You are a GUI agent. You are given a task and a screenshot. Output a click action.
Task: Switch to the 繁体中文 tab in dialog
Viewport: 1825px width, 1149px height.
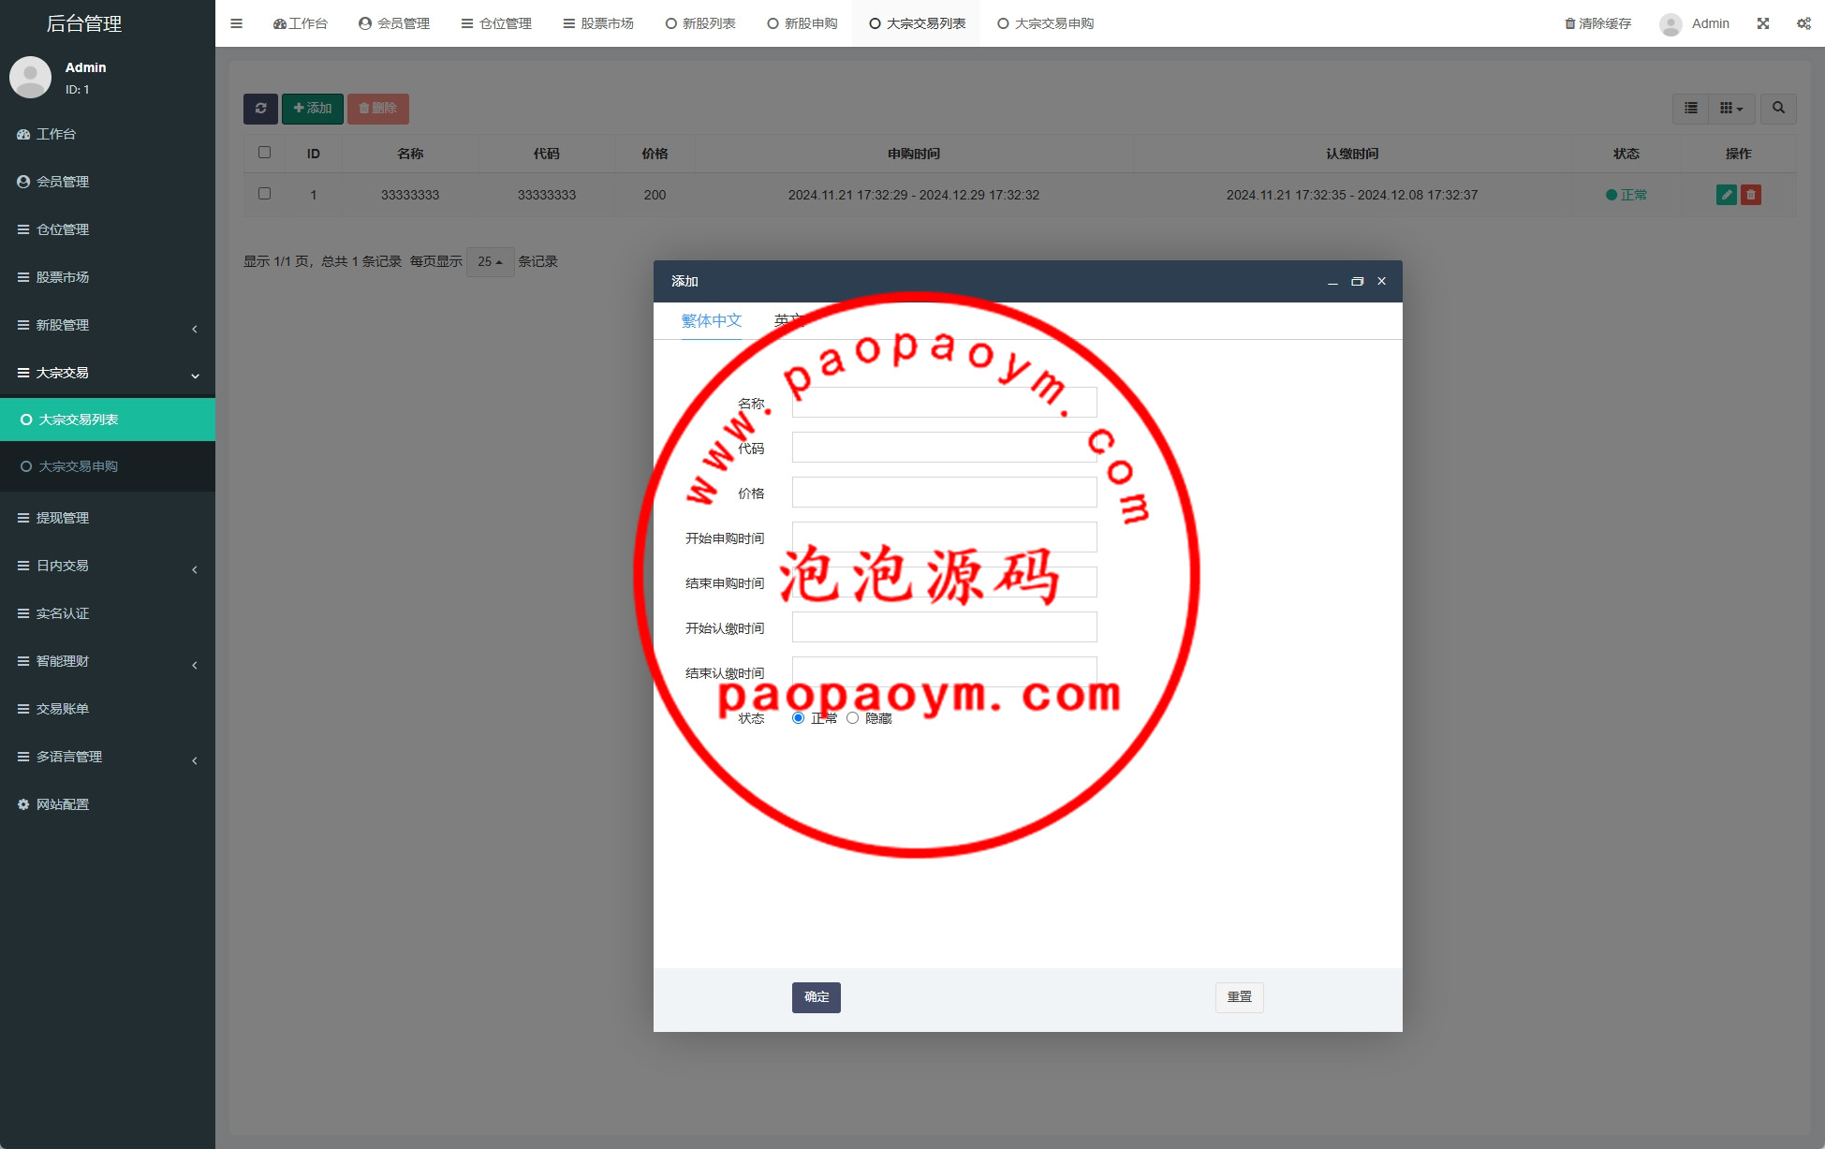pyautogui.click(x=711, y=320)
